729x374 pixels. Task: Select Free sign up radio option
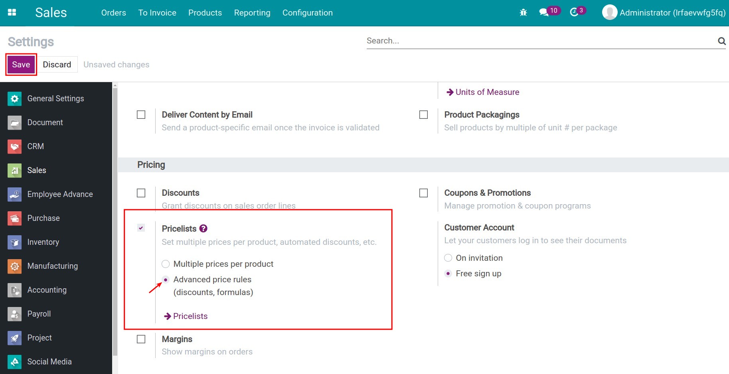pyautogui.click(x=448, y=274)
